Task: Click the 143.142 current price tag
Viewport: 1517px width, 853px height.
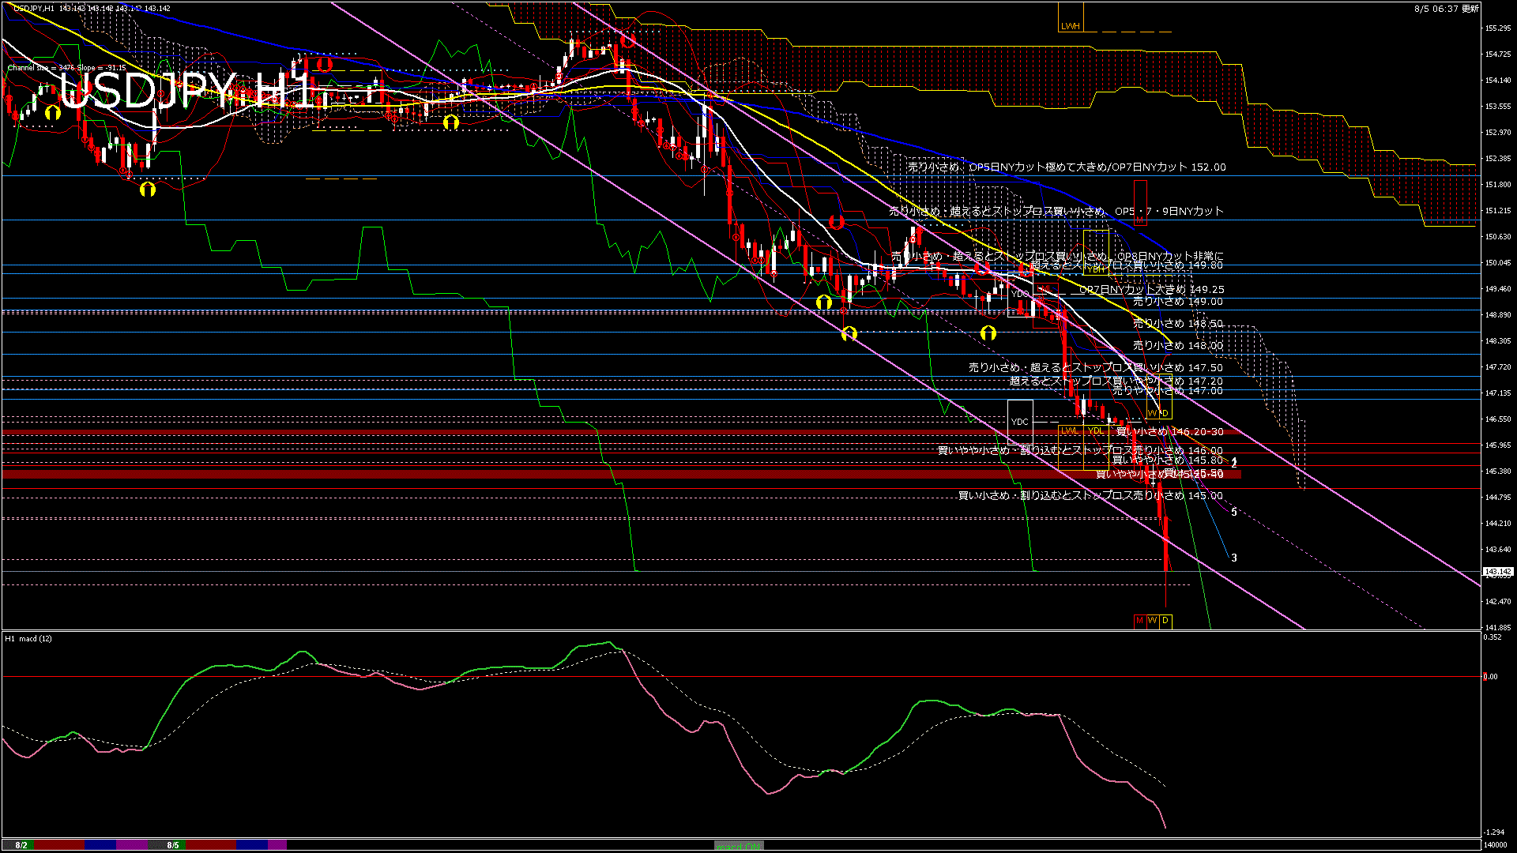Action: 1498,572
